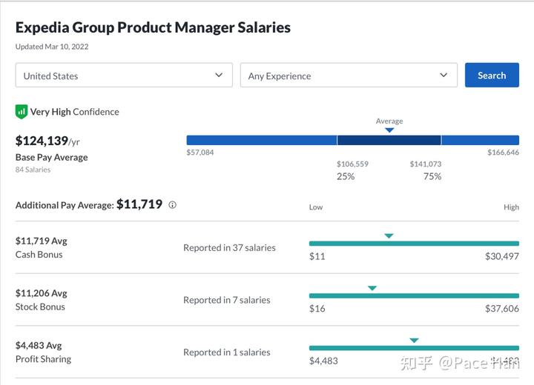Click the Base Pay Average label
This screenshot has height=385, width=534.
pos(51,158)
